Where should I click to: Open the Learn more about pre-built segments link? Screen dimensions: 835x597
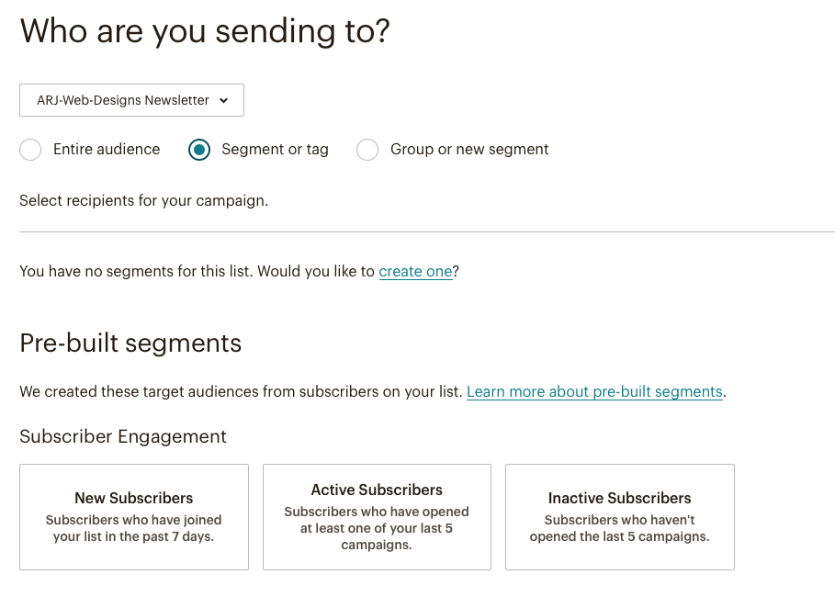[x=594, y=392]
